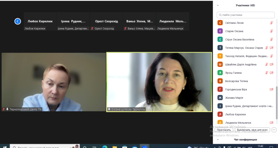Select participant name Любов Кирилюк in the list
Image resolution: width=278 pixels, height=148 pixels.
click(x=235, y=114)
